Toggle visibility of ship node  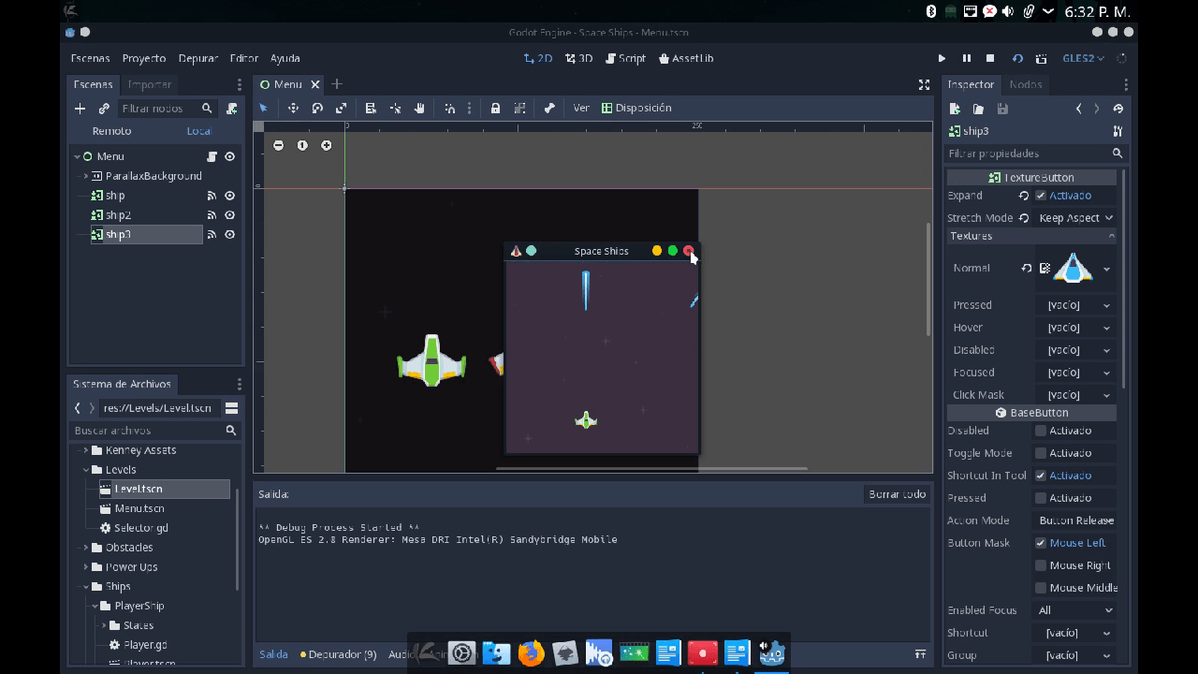coord(229,196)
